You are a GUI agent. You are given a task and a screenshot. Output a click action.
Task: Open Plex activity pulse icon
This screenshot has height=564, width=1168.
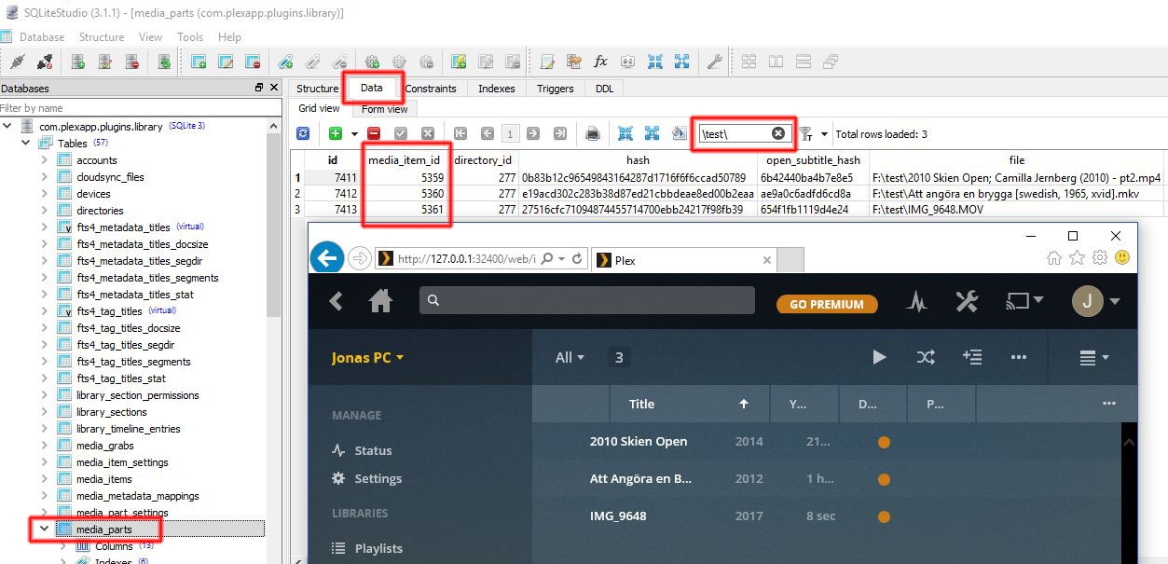917,302
